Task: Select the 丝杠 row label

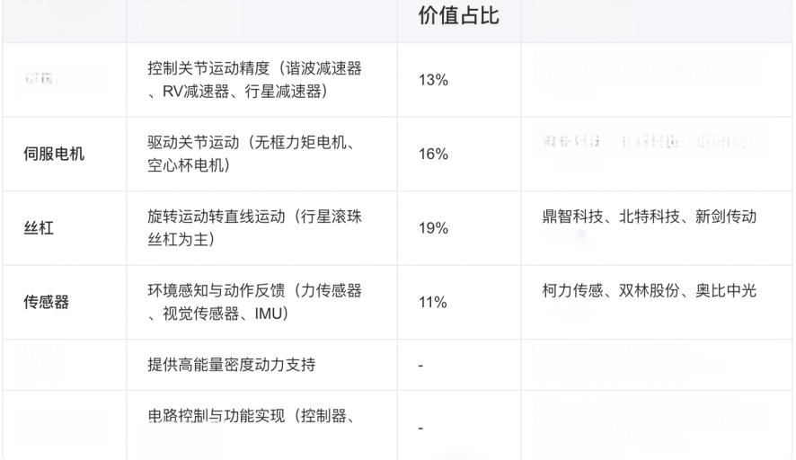Action: pyautogui.click(x=39, y=228)
